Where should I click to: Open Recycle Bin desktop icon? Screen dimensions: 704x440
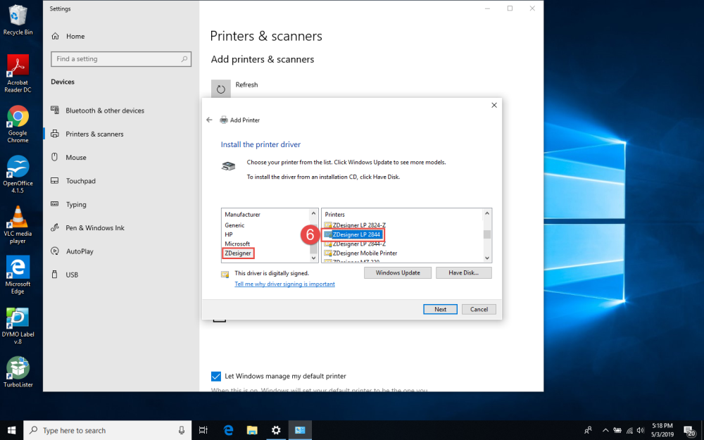coord(18,20)
